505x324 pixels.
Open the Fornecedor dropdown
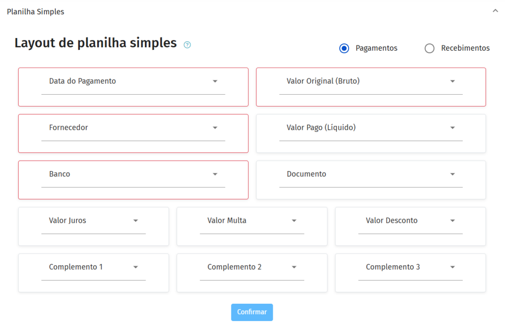(133, 128)
